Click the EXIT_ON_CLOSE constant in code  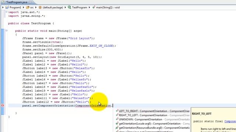(x=101, y=46)
